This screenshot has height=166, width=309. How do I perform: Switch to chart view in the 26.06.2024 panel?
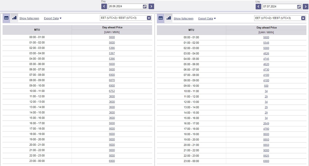pyautogui.click(x=14, y=18)
